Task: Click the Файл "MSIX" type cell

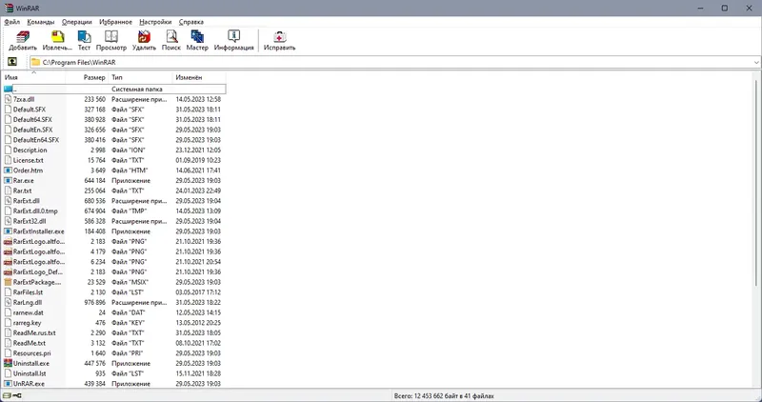Action: pyautogui.click(x=130, y=282)
